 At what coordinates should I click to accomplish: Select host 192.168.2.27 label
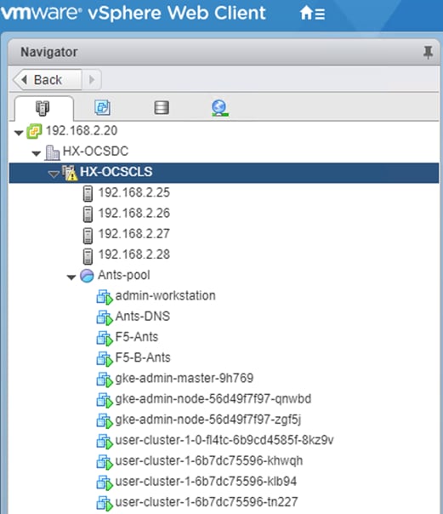coord(134,234)
